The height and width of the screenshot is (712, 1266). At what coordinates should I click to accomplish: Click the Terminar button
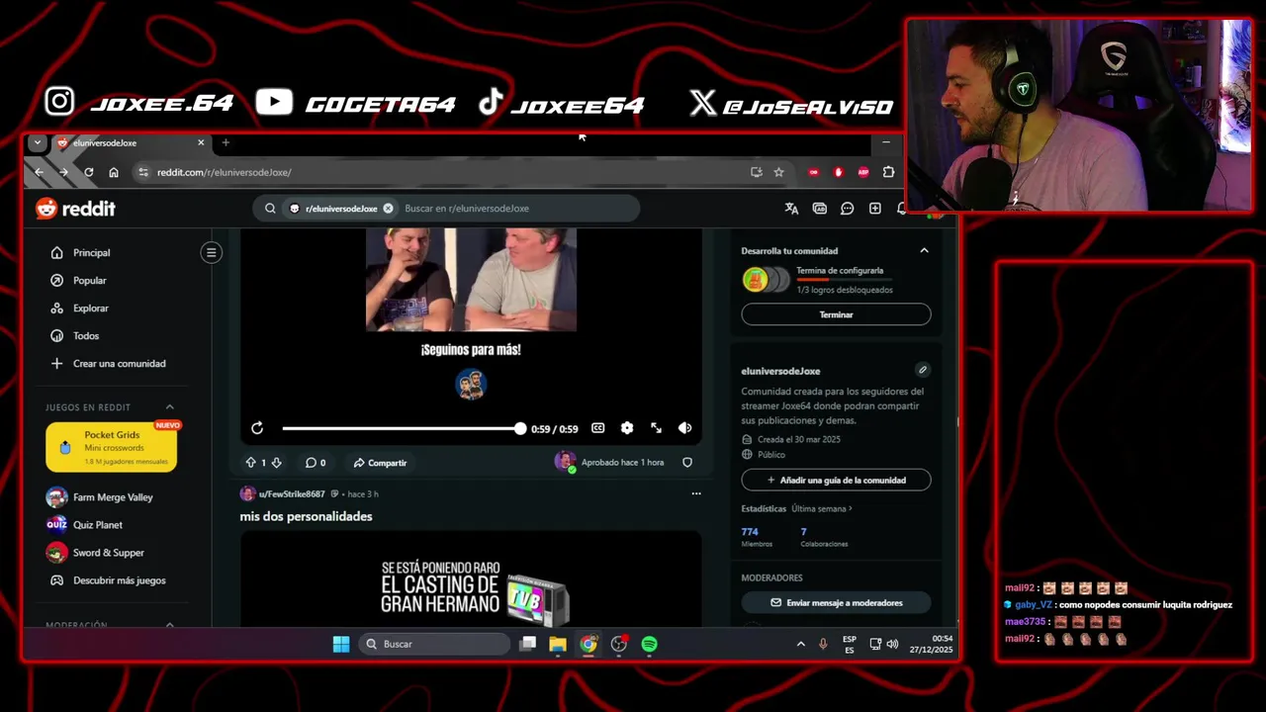[x=836, y=314]
